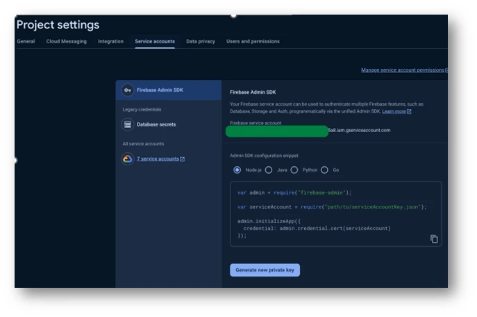The height and width of the screenshot is (317, 477).
Task: Click the admin.credential.cert code line
Action: pos(317,229)
